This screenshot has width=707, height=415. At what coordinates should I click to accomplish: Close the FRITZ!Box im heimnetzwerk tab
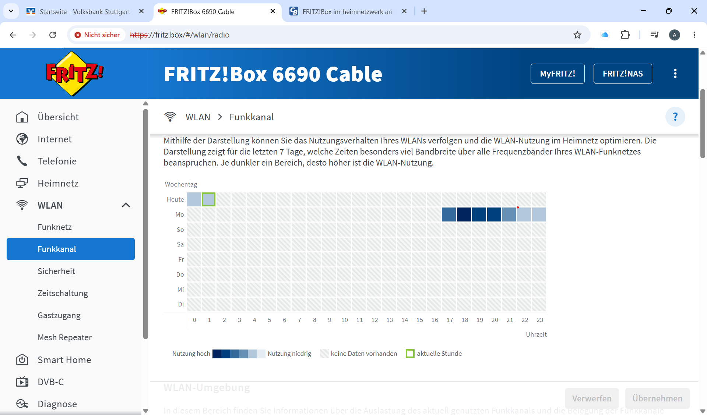pos(404,11)
